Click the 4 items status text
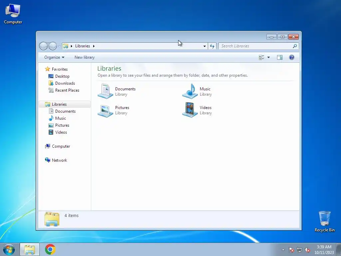The width and height of the screenshot is (341, 256). coord(71,216)
